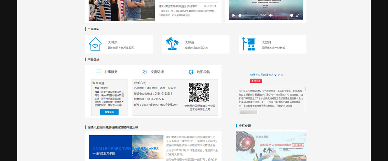Viewport: 388px width, 161px height.
Task: Click the 我要留言 button
Action: click(109, 112)
